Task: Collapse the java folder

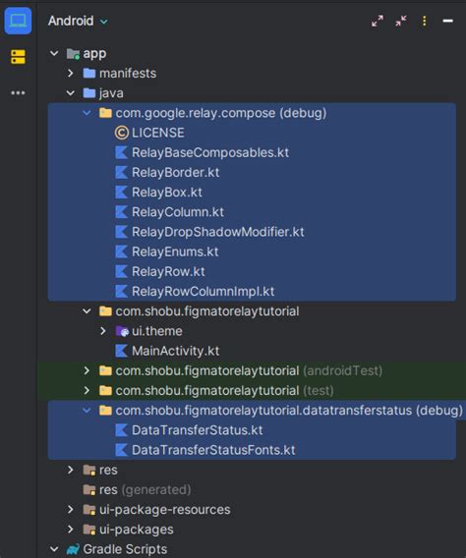Action: pyautogui.click(x=71, y=93)
